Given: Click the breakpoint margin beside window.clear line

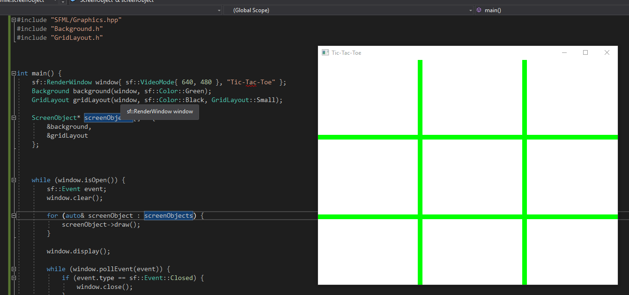Looking at the screenshot, I should click(x=5, y=198).
